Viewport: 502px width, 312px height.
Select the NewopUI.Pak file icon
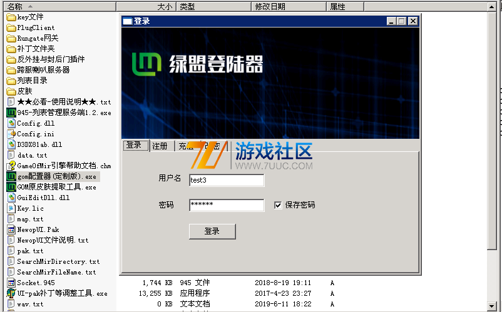pyautogui.click(x=11, y=229)
